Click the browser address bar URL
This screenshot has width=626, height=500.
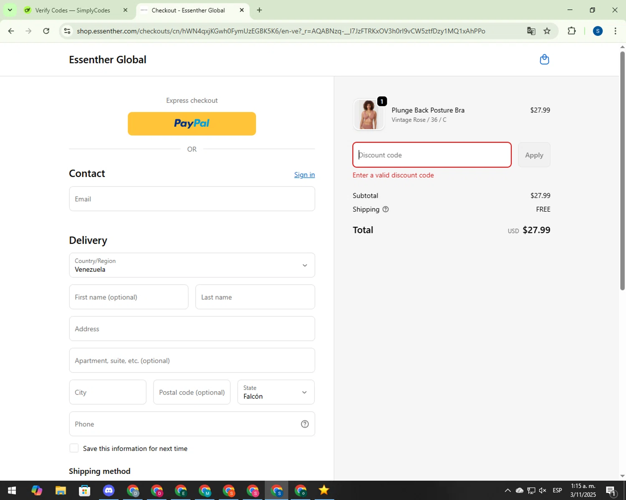tap(281, 31)
